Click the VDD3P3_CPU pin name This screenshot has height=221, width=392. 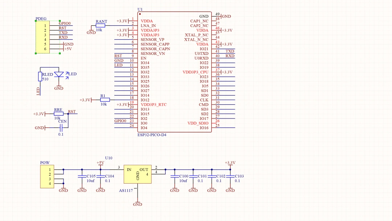click(196, 72)
